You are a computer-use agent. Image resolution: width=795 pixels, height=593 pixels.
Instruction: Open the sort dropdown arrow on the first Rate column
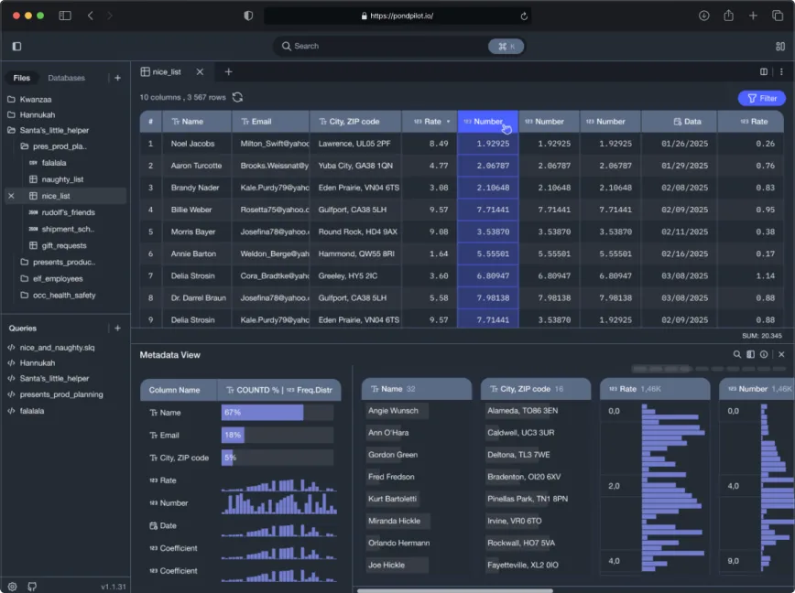pyautogui.click(x=448, y=122)
